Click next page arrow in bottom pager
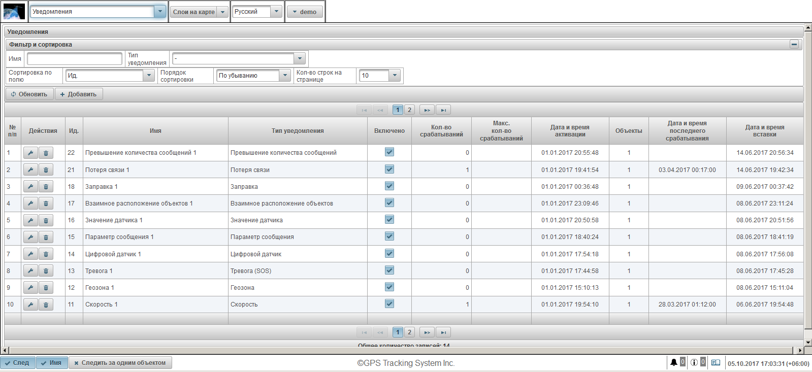Screen dimensions: 812x372 tap(427, 332)
